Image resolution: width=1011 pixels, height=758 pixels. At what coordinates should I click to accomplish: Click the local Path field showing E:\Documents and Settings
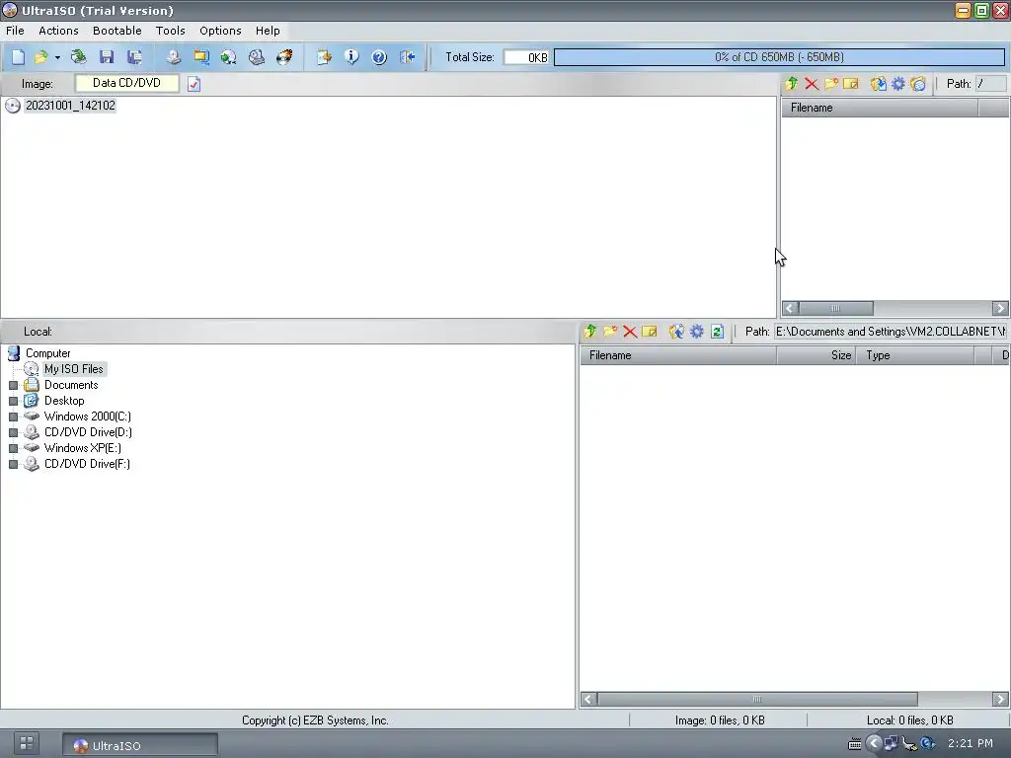click(x=890, y=332)
